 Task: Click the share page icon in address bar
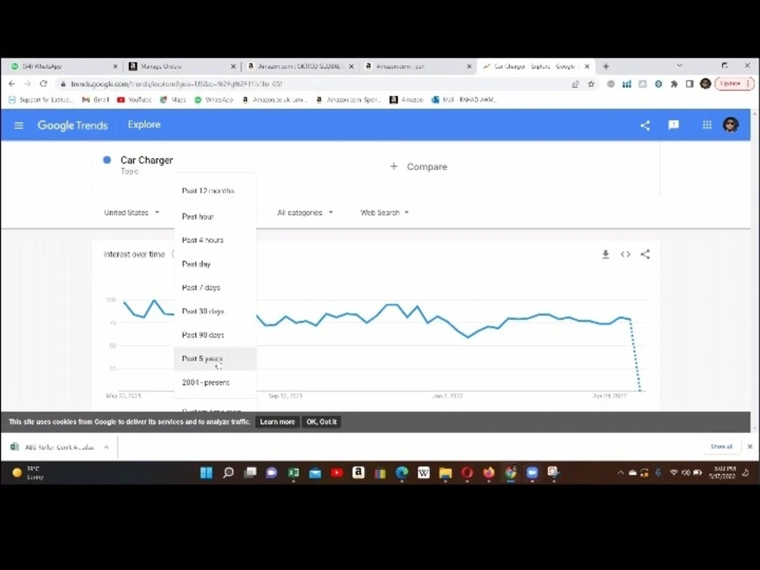(x=575, y=84)
